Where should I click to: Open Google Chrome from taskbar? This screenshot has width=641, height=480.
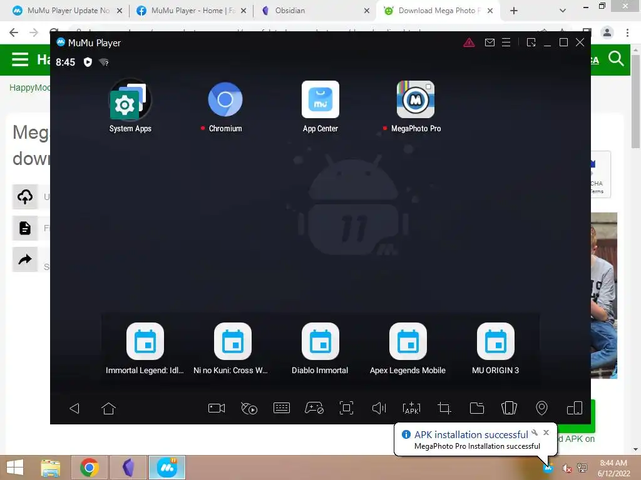pyautogui.click(x=89, y=467)
